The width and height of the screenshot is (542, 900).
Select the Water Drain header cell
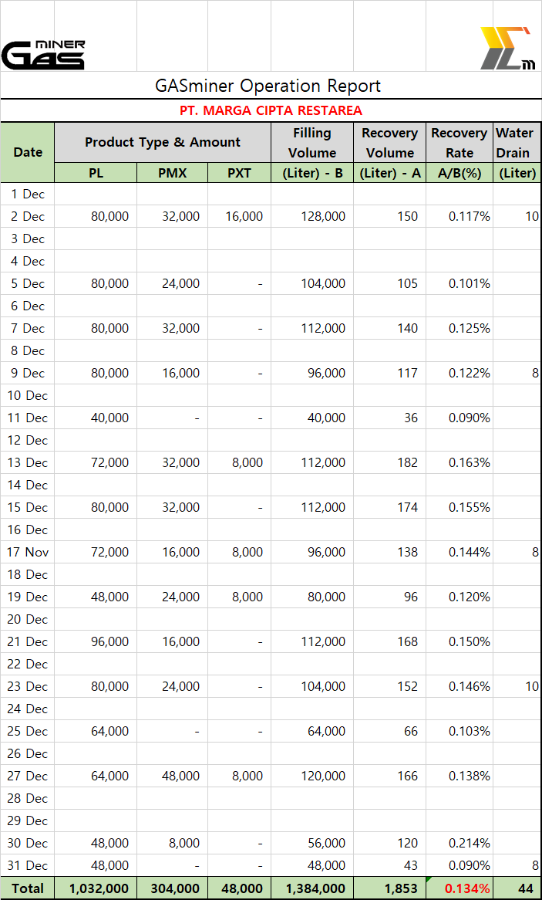click(x=517, y=143)
